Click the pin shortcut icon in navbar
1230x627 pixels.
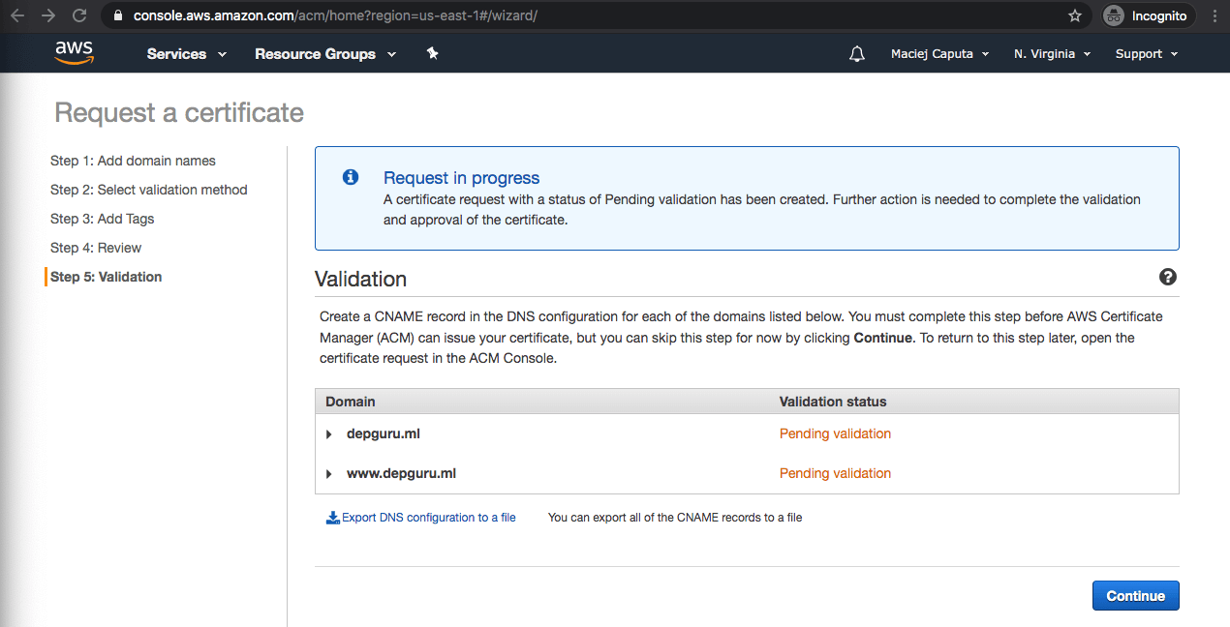tap(432, 54)
